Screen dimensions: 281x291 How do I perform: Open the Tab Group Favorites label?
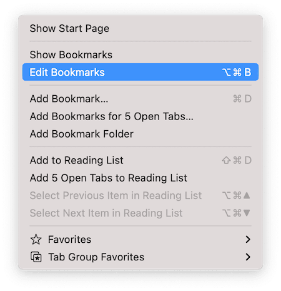click(x=96, y=257)
